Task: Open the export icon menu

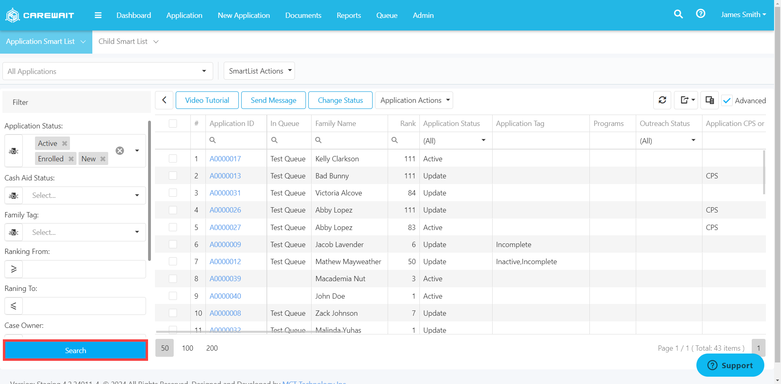Action: 687,100
